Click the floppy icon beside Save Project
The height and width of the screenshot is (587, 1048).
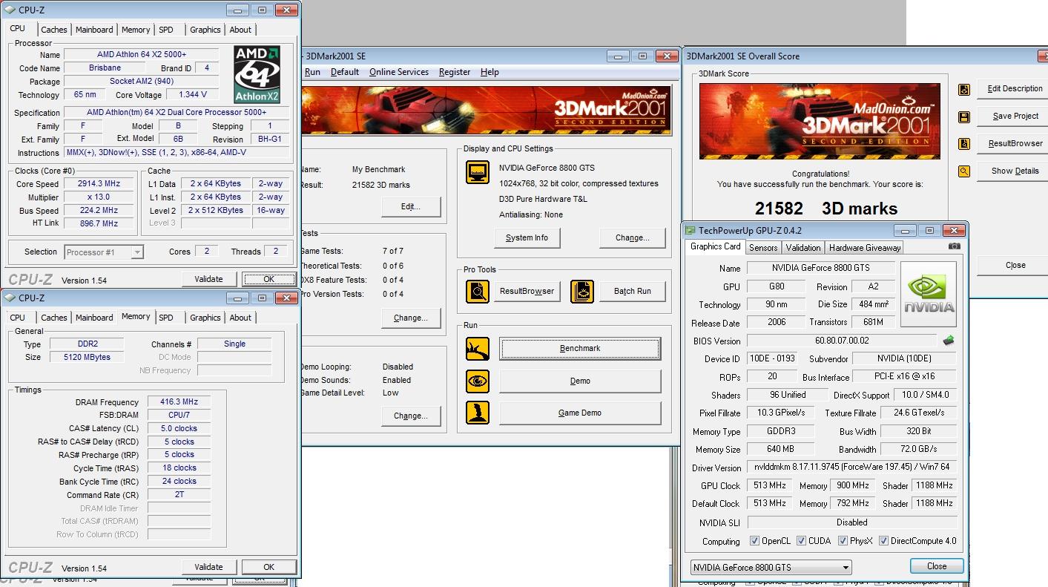tap(964, 117)
